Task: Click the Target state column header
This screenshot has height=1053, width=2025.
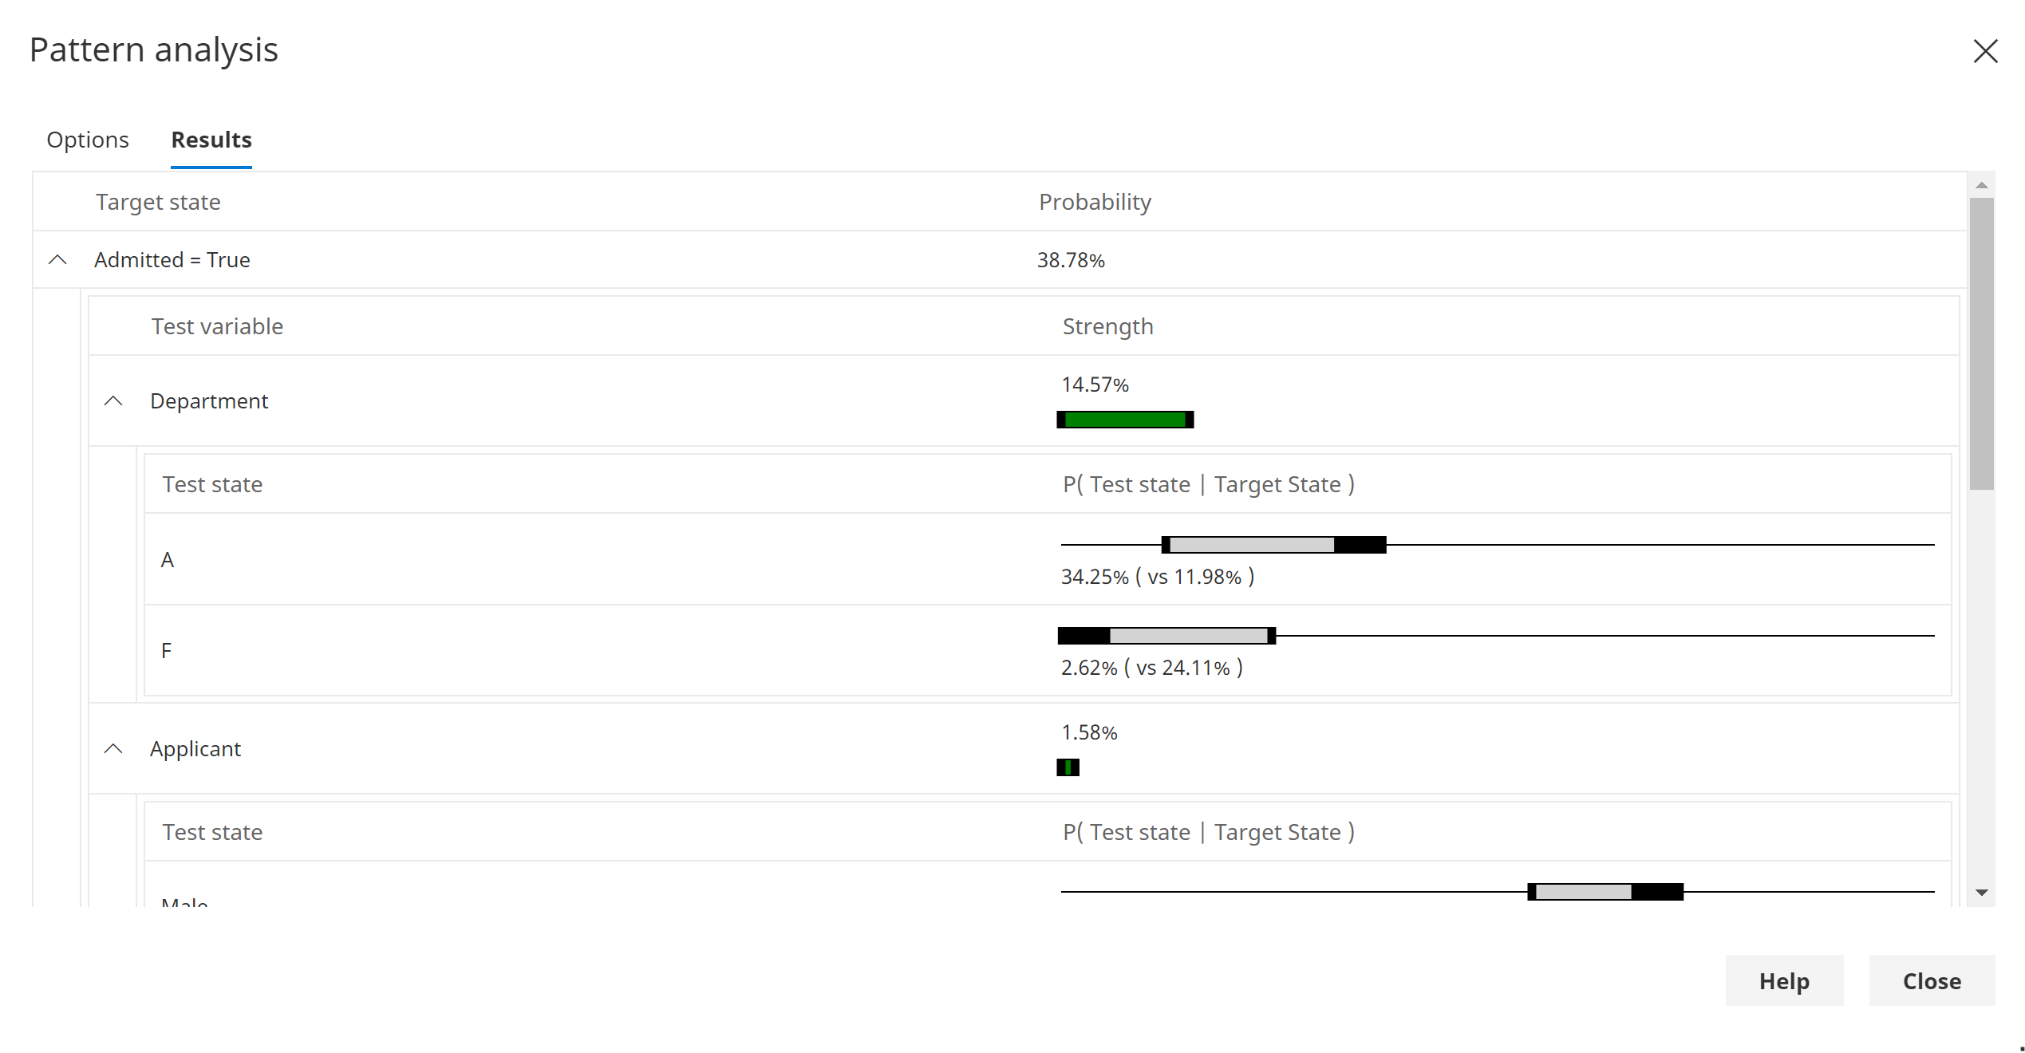Action: pyautogui.click(x=158, y=202)
